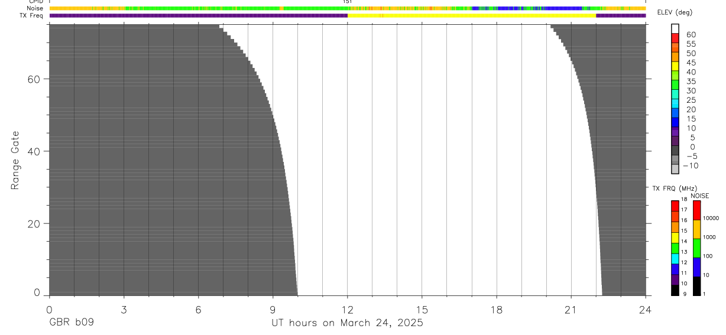Screen dimensions: 726x335
Task: Click the NOISE legend value '100'
Action: click(708, 256)
